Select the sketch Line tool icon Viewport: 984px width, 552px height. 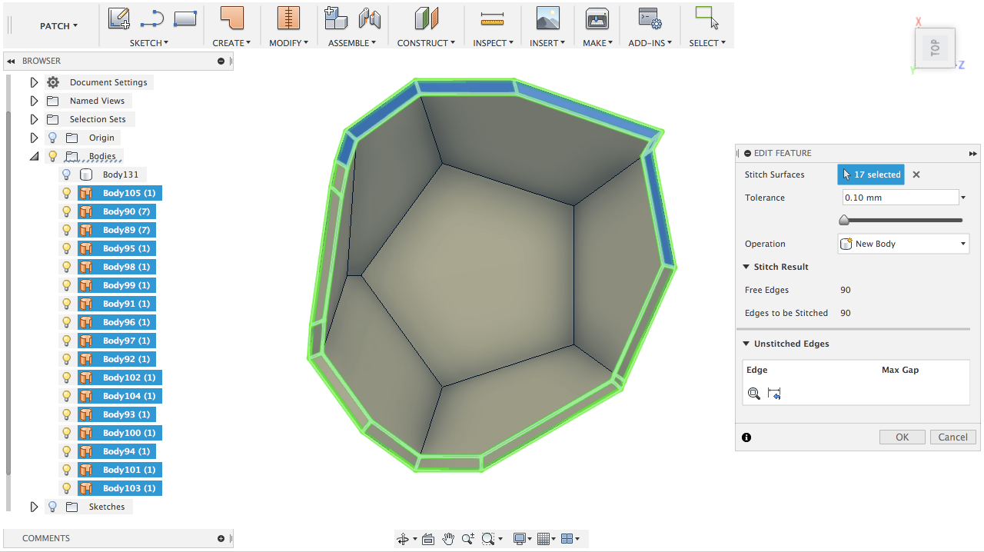pyautogui.click(x=151, y=18)
